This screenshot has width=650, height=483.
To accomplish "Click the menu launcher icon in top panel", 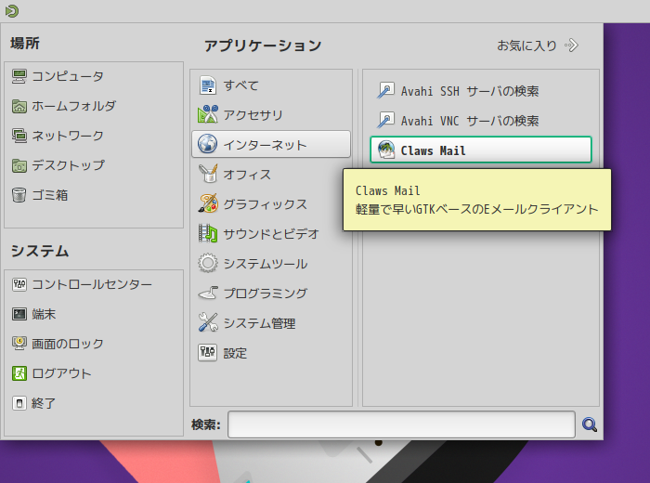I will point(11,11).
